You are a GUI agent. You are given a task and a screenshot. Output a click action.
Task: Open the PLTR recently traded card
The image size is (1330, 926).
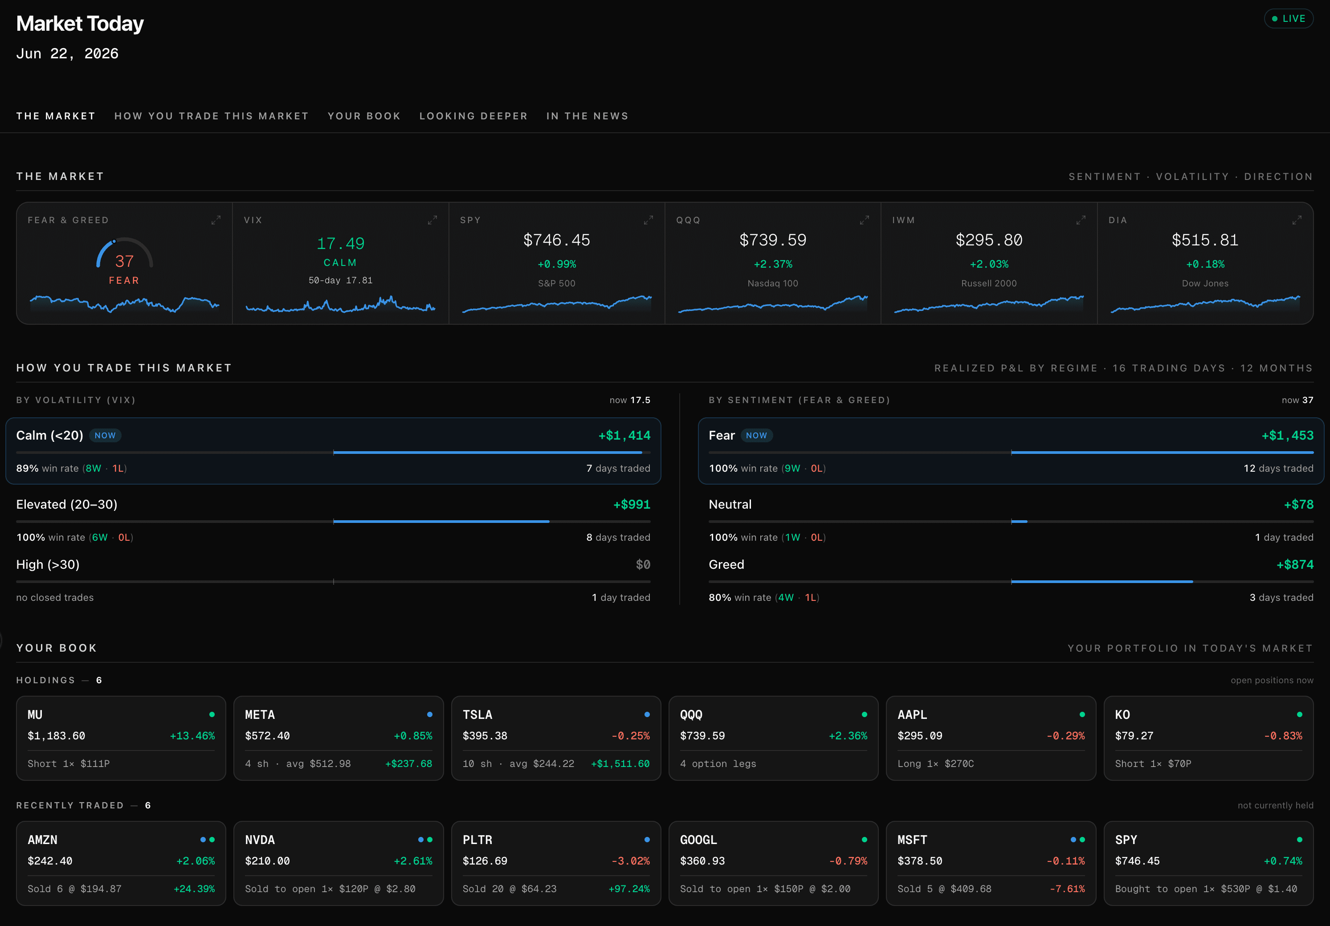(556, 864)
